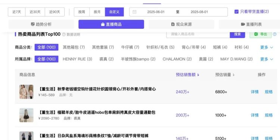The width and height of the screenshot is (280, 140).
Task: Filter brand by MAY D.WANG (2)
Action: coord(236,59)
